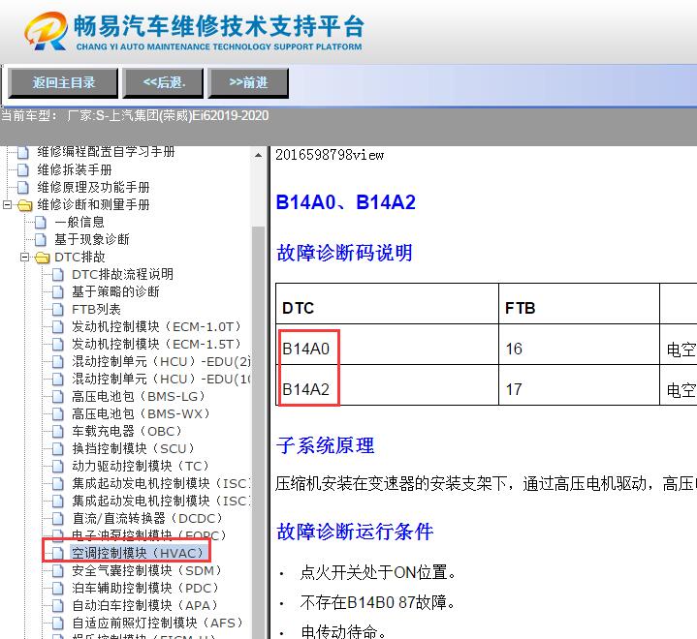Click the page icon beside 安全气囊控制模块 (SDM)
Screen dimensions: 697x639
58,570
